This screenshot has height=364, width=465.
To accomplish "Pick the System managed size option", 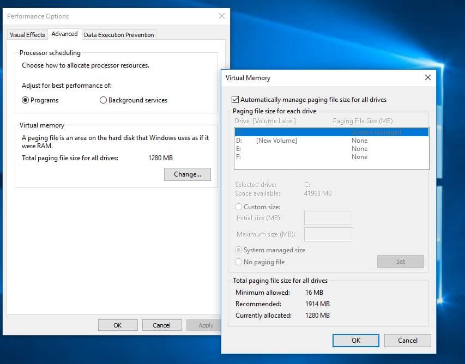I will tap(238, 250).
